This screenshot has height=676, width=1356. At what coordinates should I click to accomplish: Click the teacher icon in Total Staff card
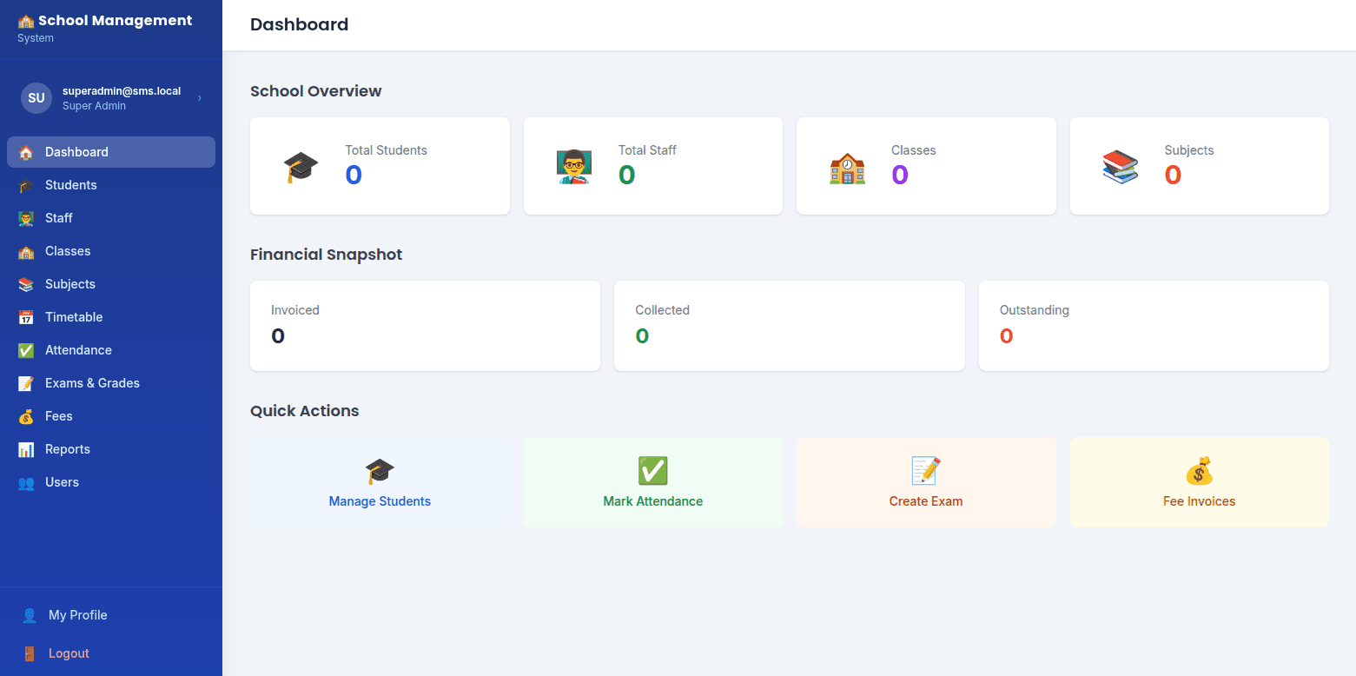coord(574,166)
